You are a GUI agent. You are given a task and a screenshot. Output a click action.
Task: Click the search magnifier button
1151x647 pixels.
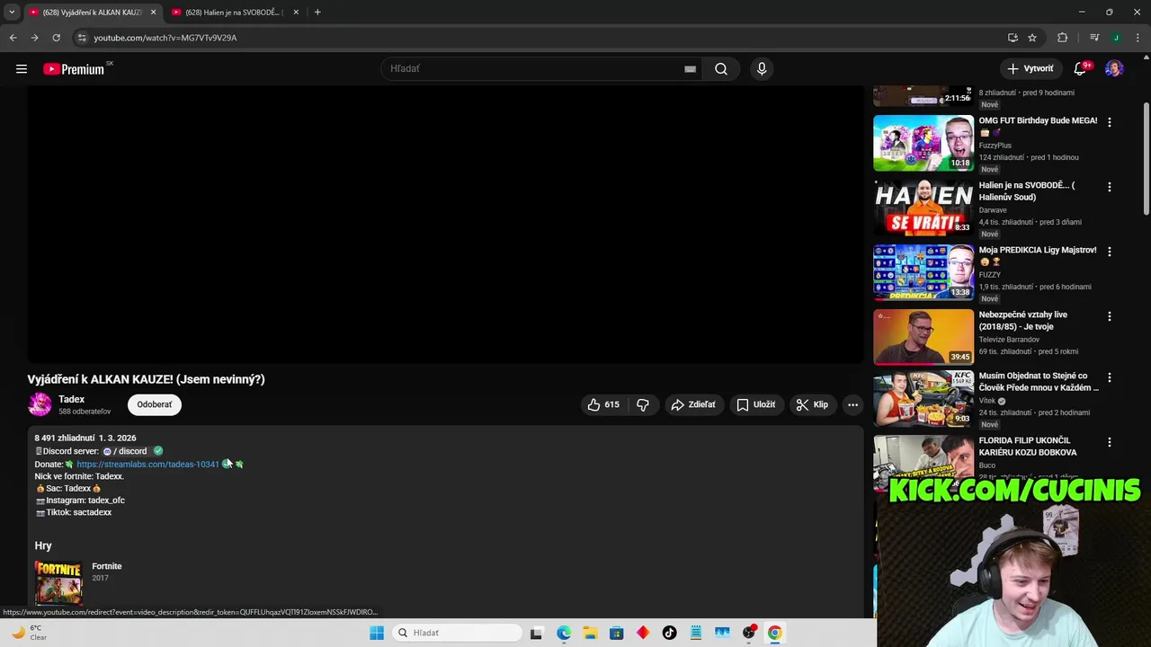point(721,68)
